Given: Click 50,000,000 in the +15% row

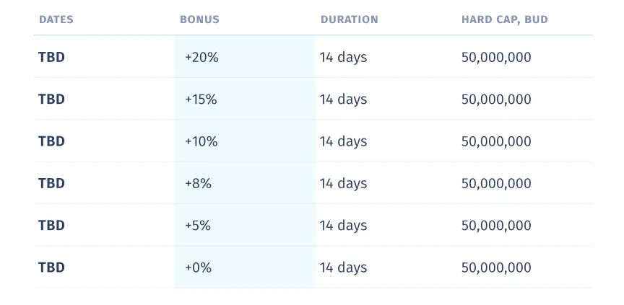Looking at the screenshot, I should pyautogui.click(x=496, y=100).
